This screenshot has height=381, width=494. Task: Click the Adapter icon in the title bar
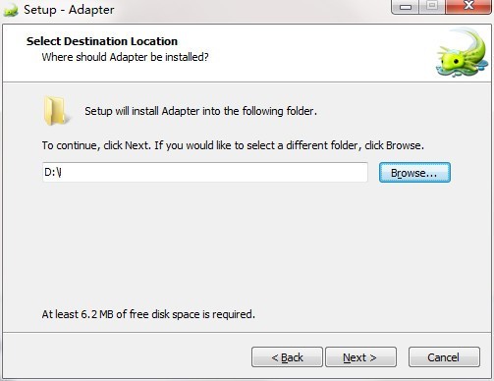(x=10, y=10)
